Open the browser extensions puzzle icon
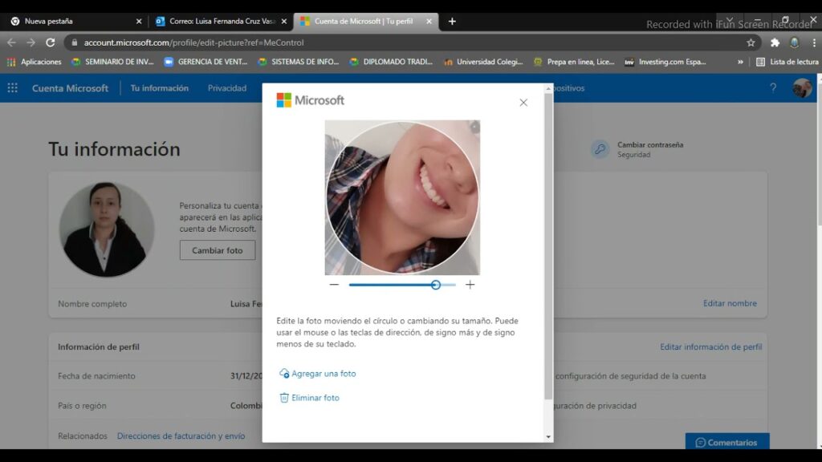Viewport: 822px width, 462px height. click(775, 43)
